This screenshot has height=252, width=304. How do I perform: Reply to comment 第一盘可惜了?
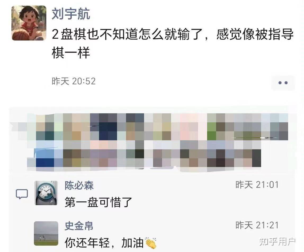click(x=98, y=202)
